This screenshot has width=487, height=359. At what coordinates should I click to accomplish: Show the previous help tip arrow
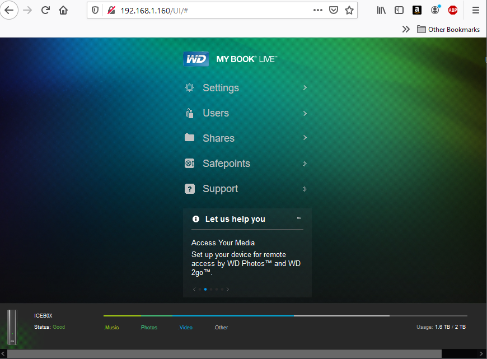(194, 289)
